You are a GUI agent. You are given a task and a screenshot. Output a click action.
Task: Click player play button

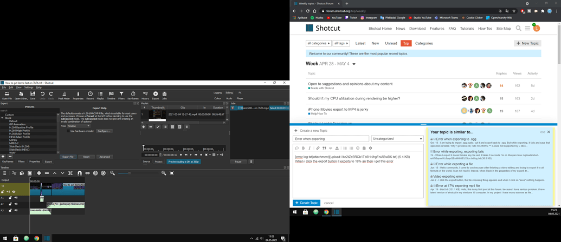[x=191, y=154]
